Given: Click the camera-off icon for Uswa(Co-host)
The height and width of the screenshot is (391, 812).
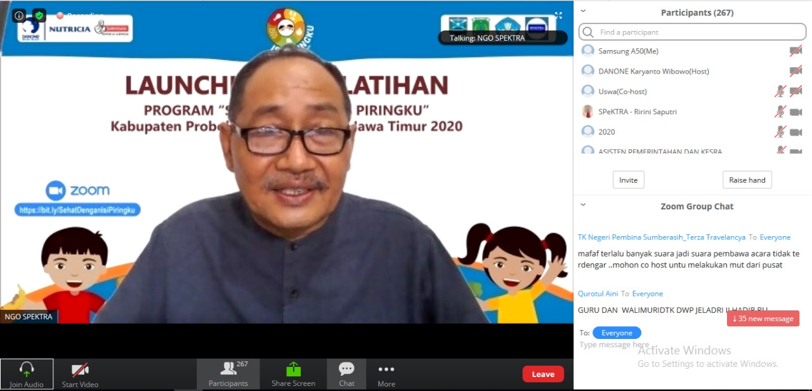Looking at the screenshot, I should (x=796, y=91).
